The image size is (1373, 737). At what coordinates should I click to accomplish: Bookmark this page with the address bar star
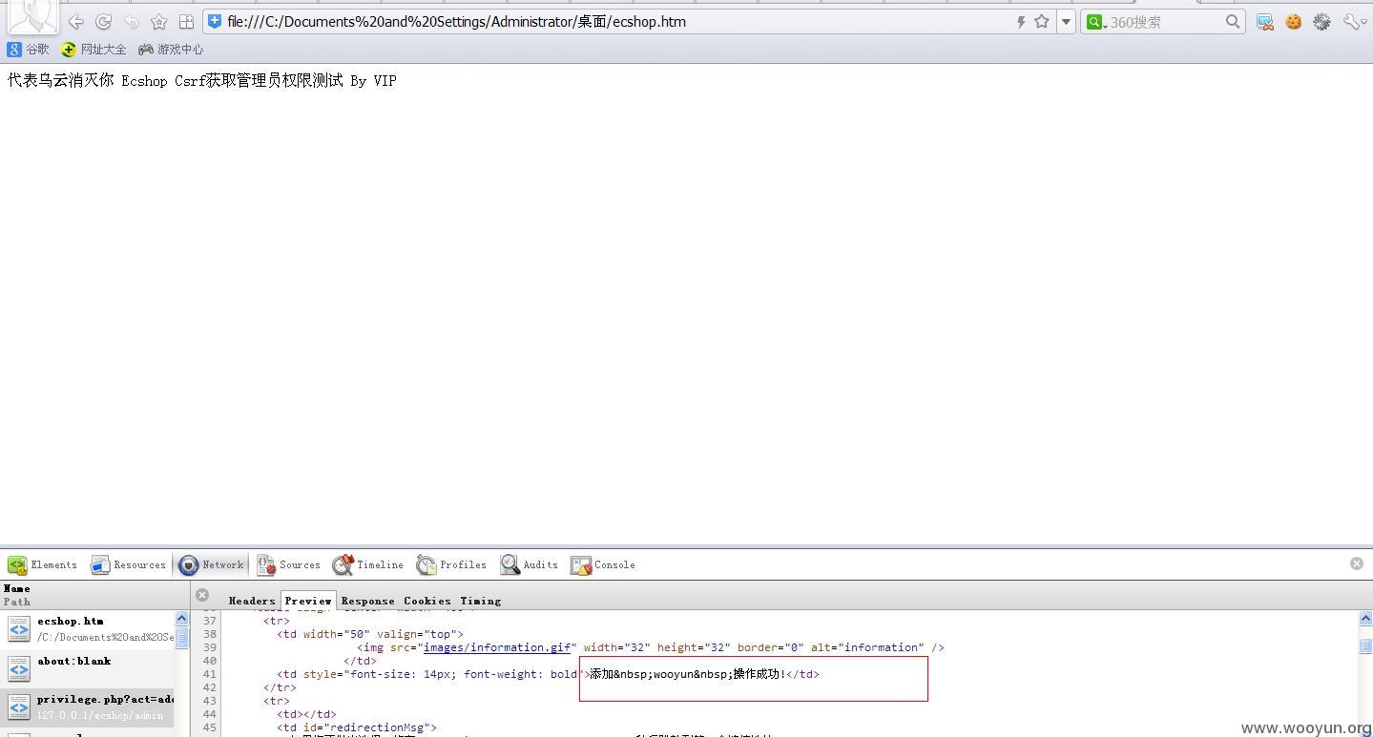pos(1042,21)
